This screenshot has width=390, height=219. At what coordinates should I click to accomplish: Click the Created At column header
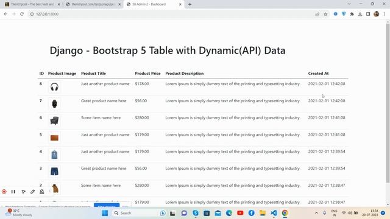tap(318, 74)
